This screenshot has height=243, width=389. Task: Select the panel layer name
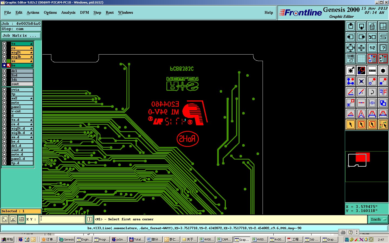[22, 107]
